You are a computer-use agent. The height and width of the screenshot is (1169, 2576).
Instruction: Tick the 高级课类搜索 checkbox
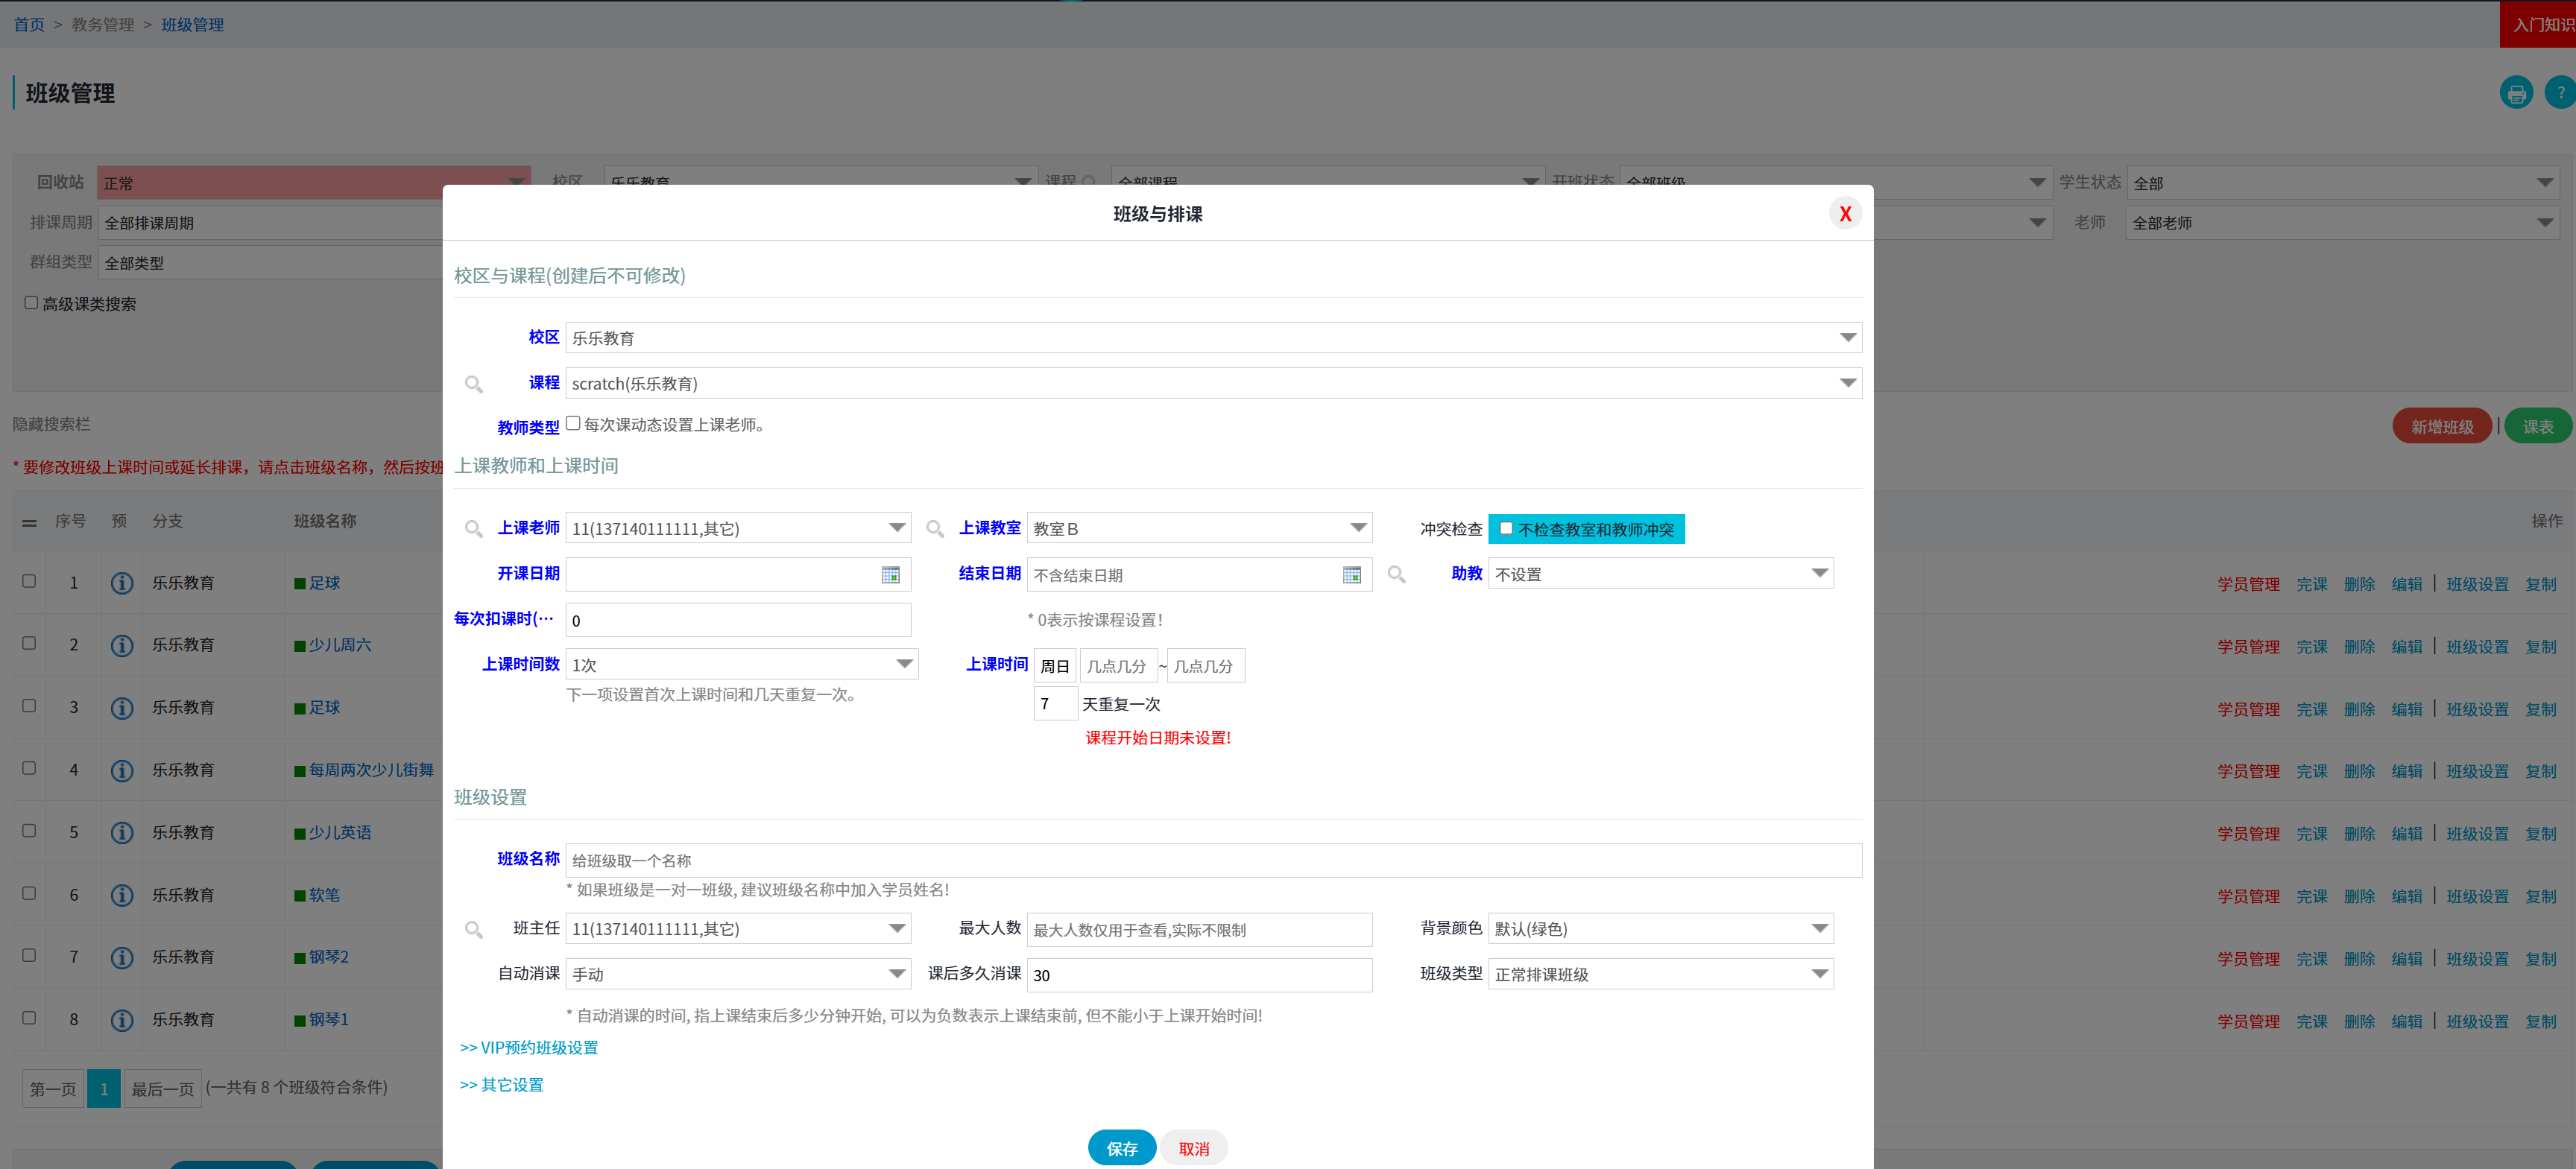[x=31, y=303]
